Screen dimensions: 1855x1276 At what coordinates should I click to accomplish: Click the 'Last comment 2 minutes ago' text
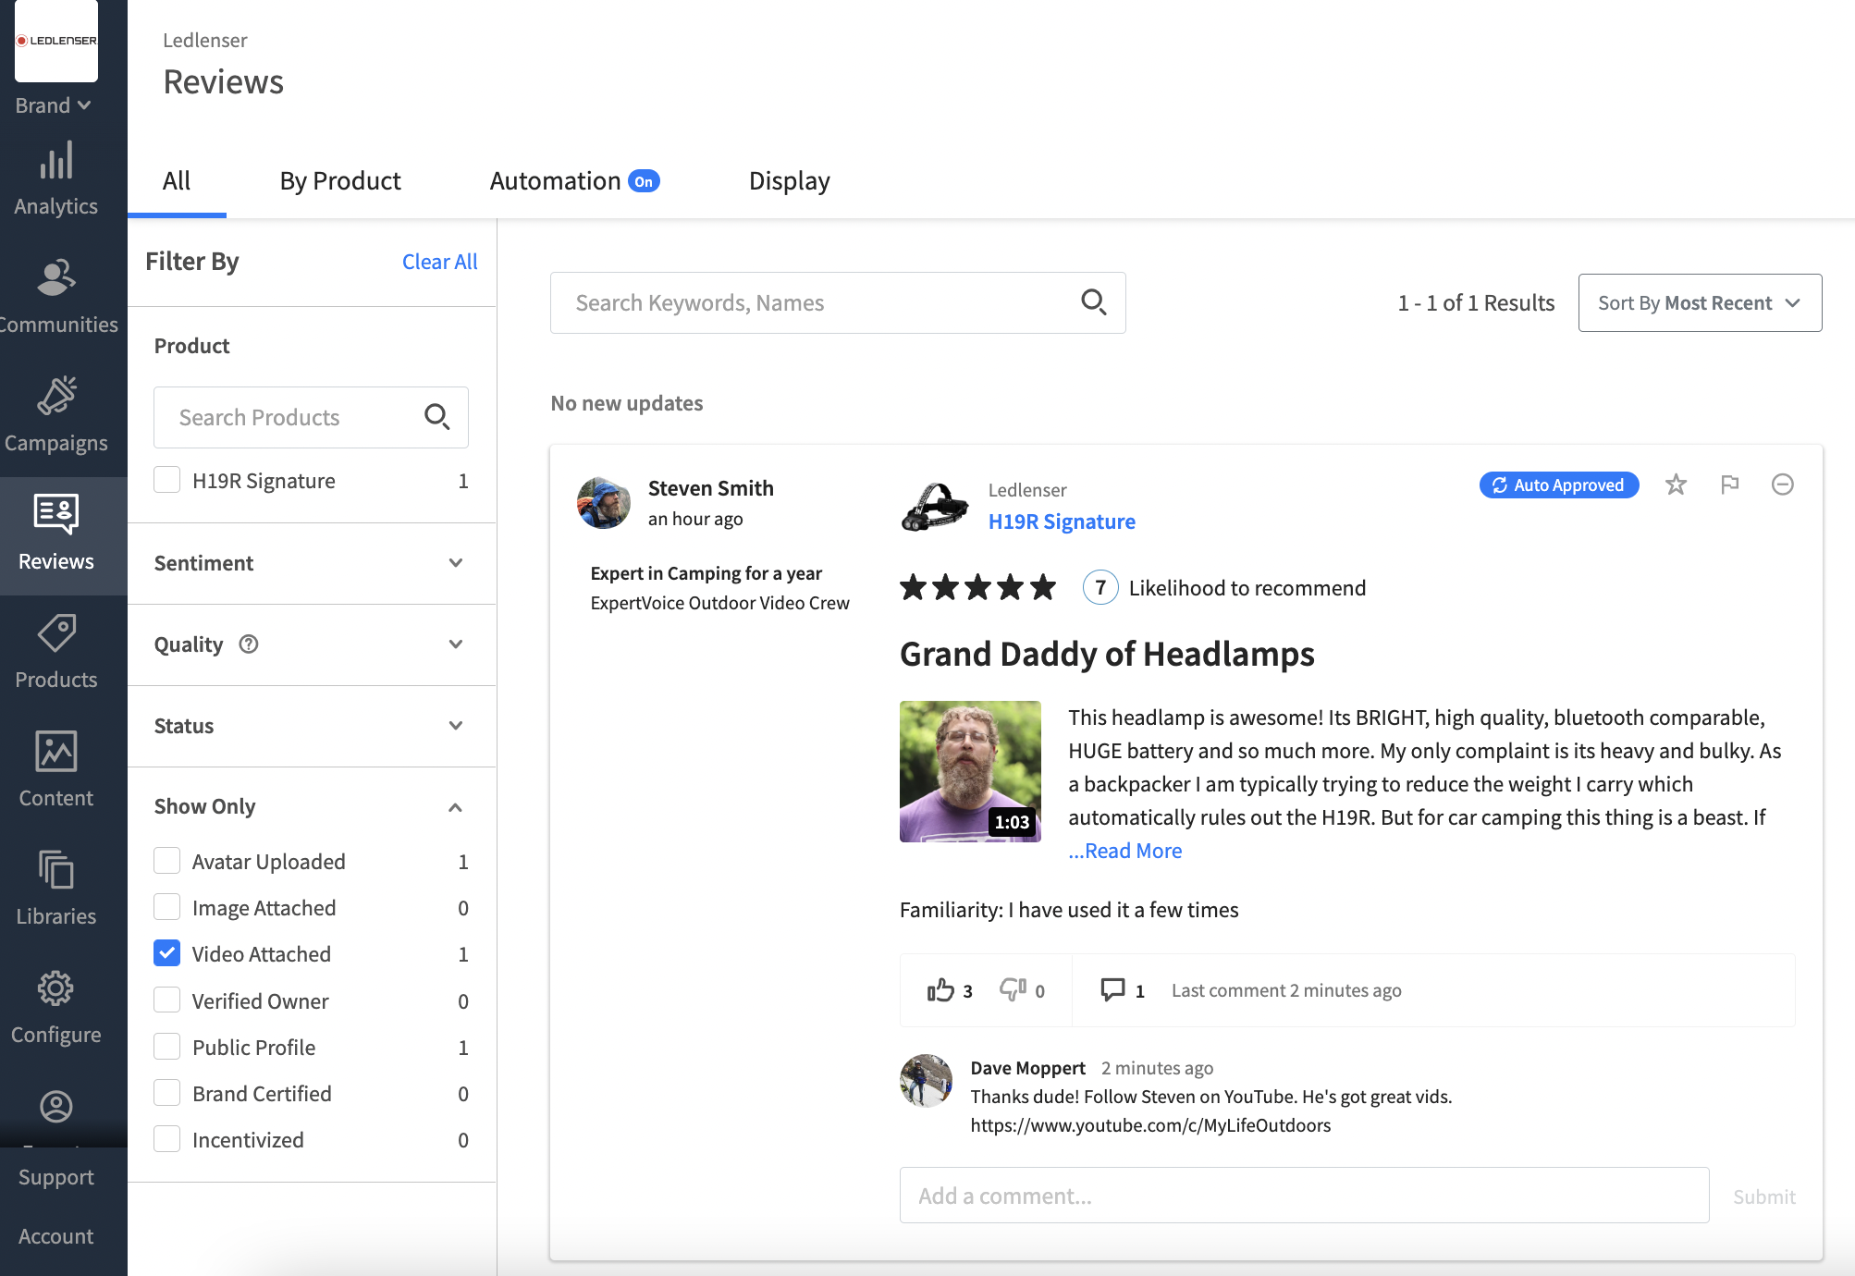coord(1286,990)
